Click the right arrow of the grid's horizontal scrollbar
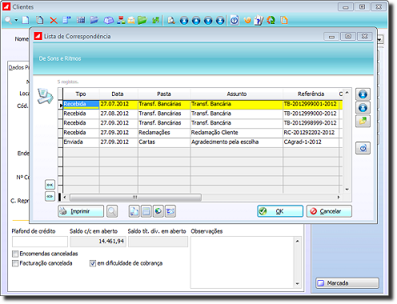Screen dimensions: 397x304 tap(339, 198)
